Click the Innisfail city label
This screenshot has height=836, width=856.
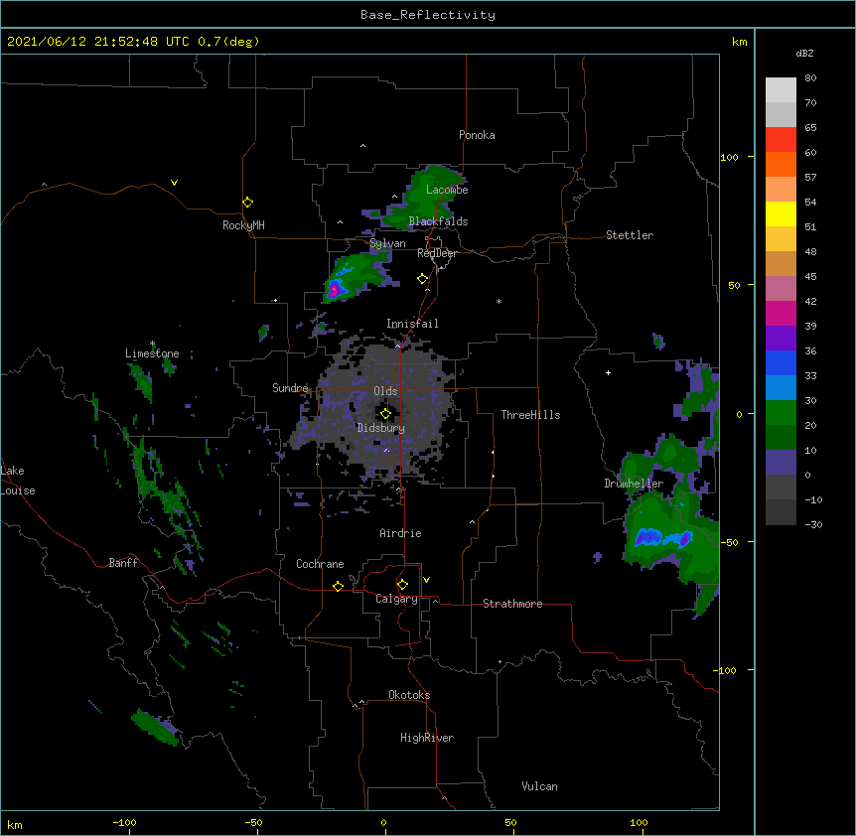coord(412,324)
